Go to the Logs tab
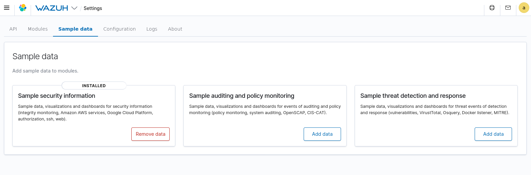The width and height of the screenshot is (531, 175). [x=152, y=29]
